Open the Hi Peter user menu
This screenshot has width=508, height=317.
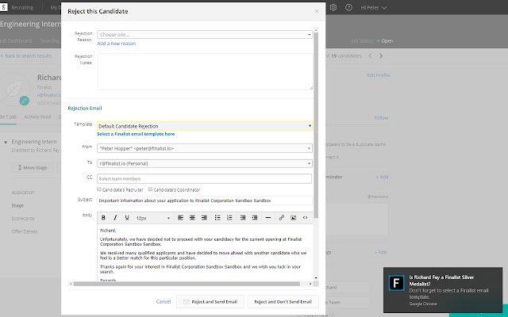374,7
